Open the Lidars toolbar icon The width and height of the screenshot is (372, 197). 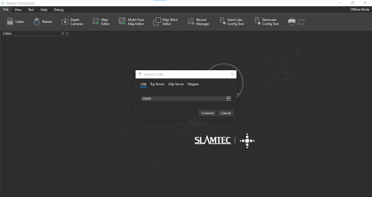point(16,22)
